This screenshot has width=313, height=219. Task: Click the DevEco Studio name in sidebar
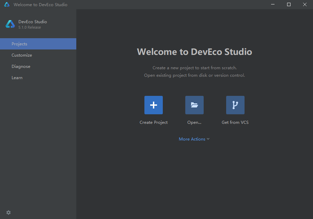click(33, 21)
